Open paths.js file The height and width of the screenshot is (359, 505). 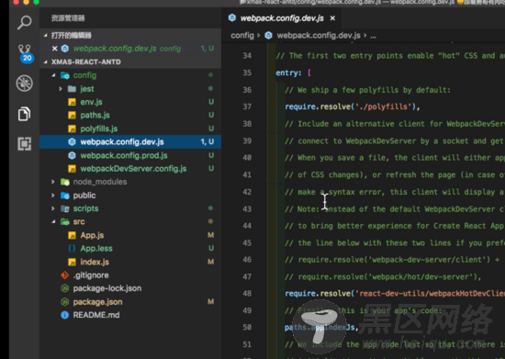(x=95, y=116)
